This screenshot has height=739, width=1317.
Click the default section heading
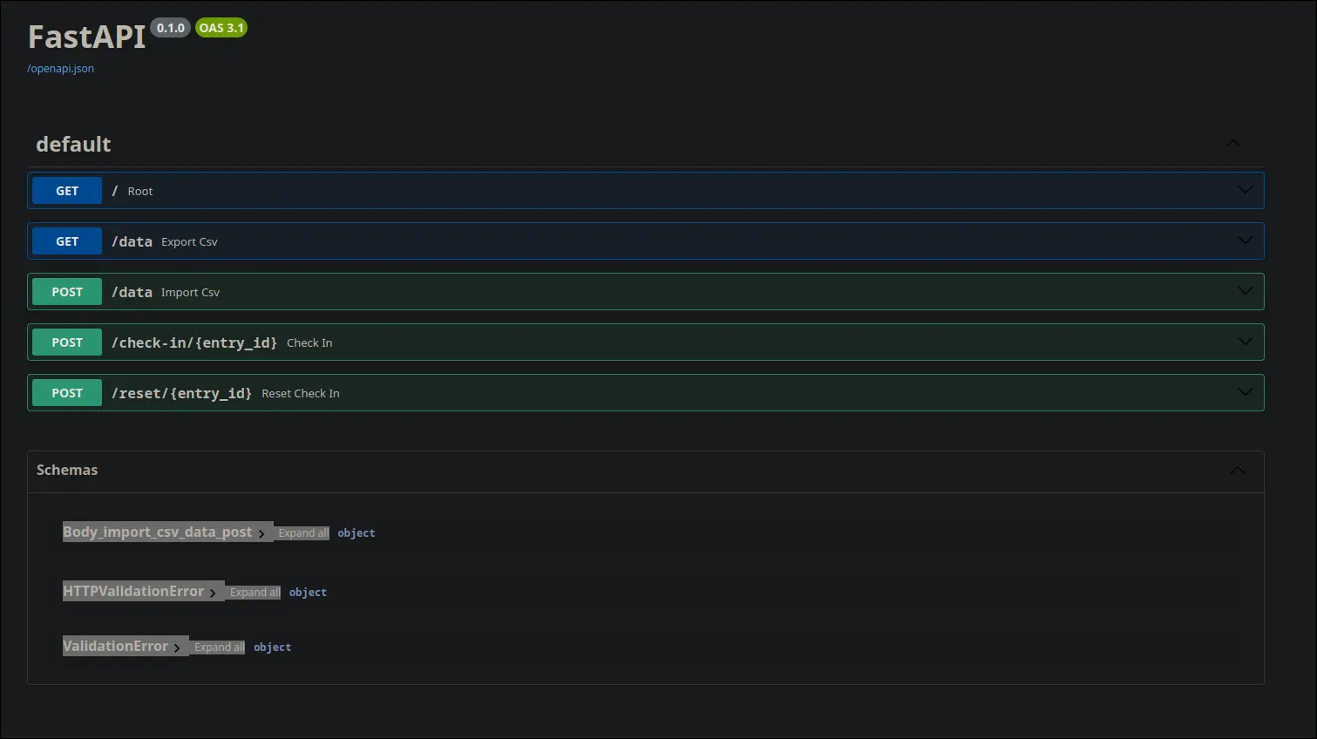(73, 145)
